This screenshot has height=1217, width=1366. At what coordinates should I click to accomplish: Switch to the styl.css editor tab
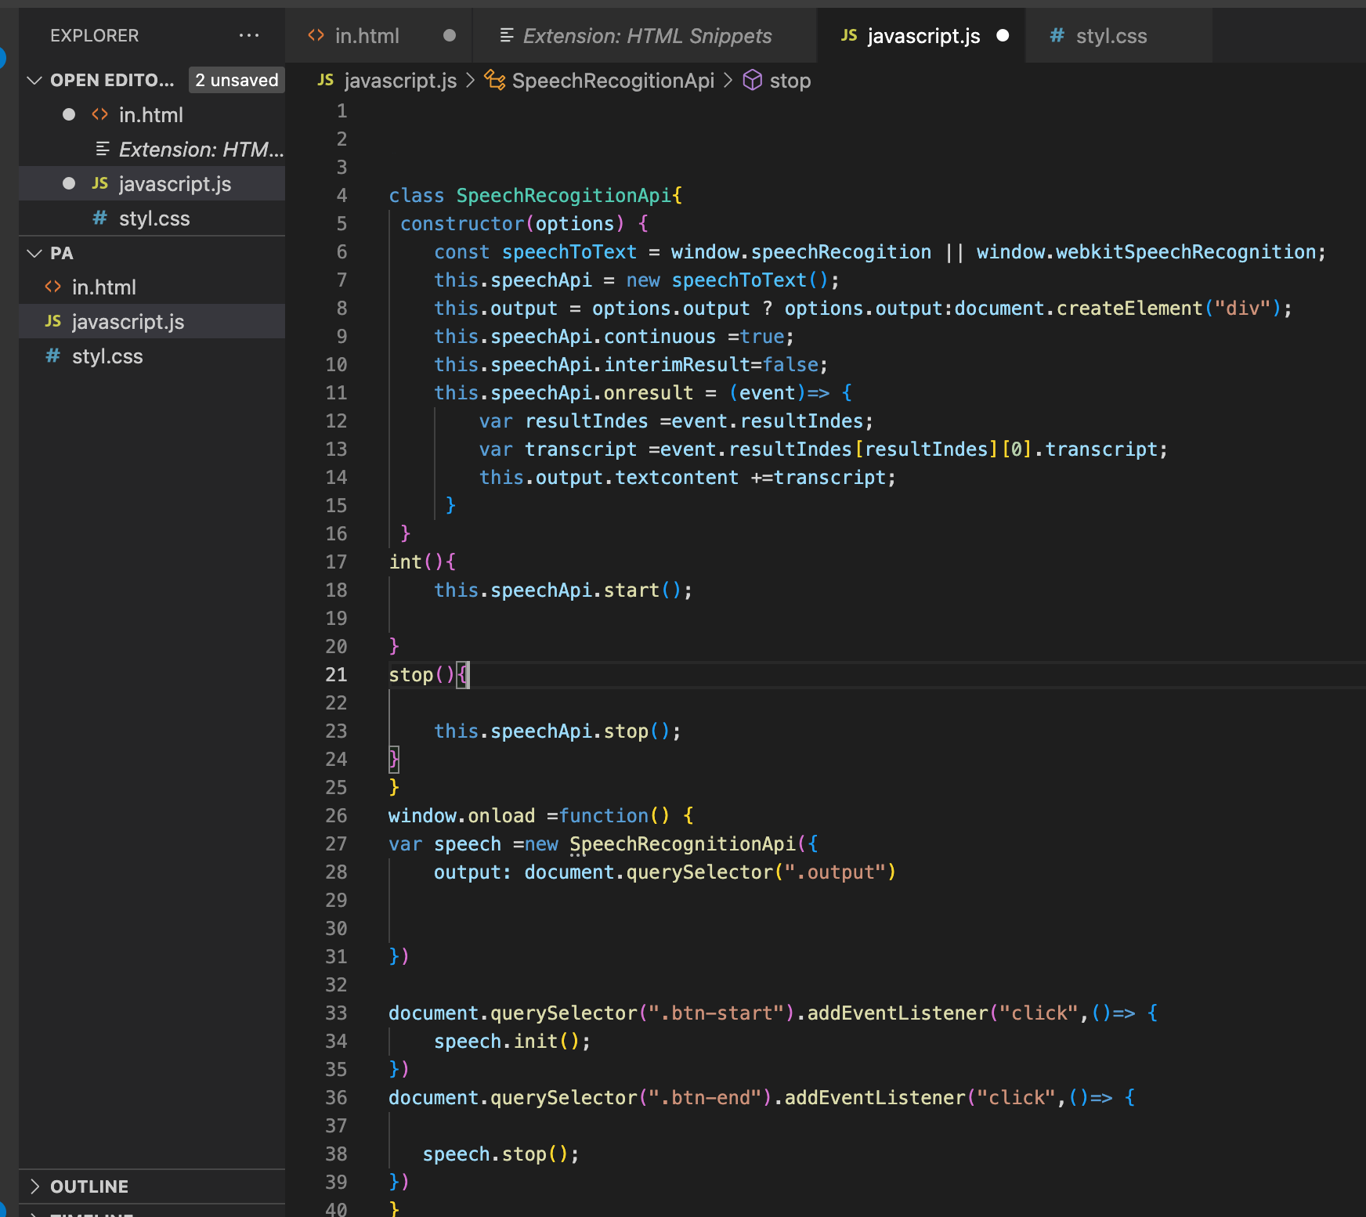pyautogui.click(x=1118, y=35)
